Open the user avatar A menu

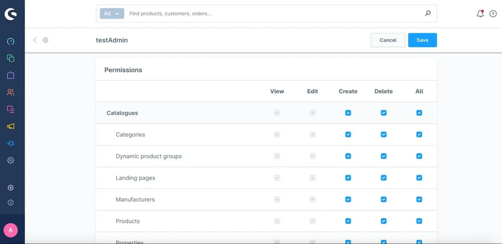coord(11,230)
